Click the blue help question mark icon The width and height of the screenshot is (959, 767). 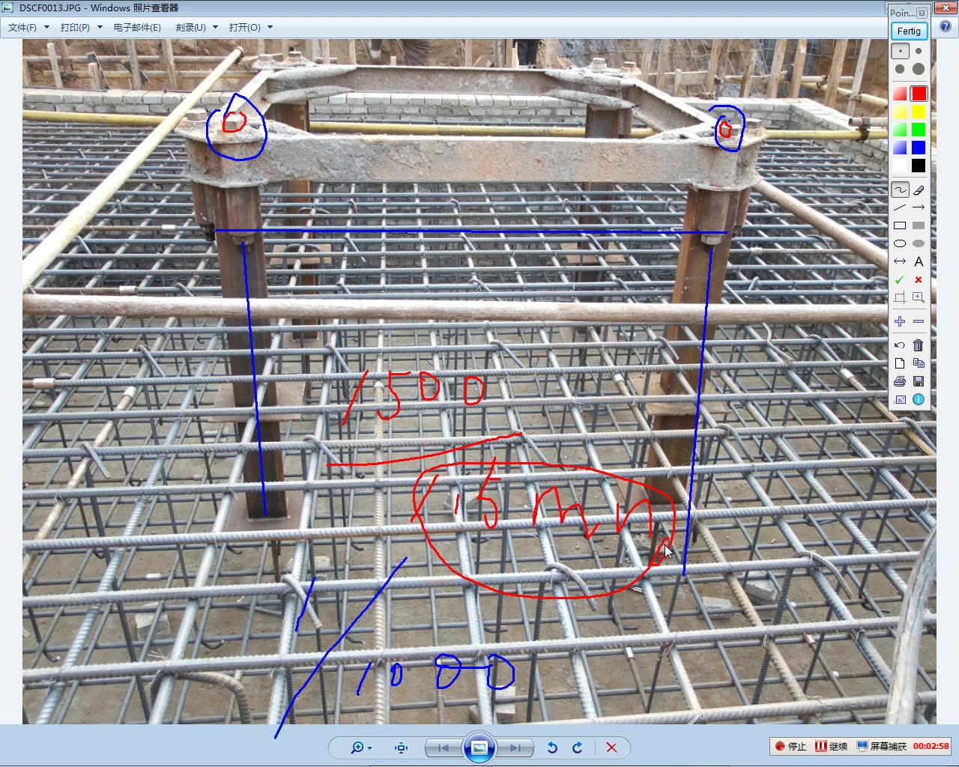tap(946, 27)
